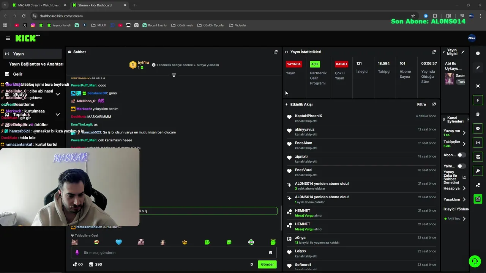
Task: Open the Yayın sidebar item
Action: tap(32, 54)
